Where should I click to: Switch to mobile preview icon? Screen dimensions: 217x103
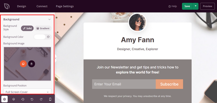[x=50, y=99]
